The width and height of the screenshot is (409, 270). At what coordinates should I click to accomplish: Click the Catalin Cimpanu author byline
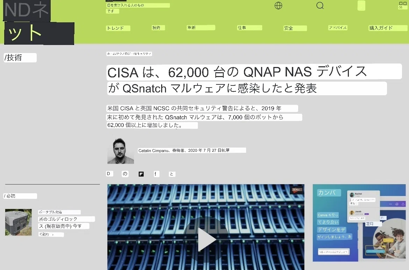(192, 150)
